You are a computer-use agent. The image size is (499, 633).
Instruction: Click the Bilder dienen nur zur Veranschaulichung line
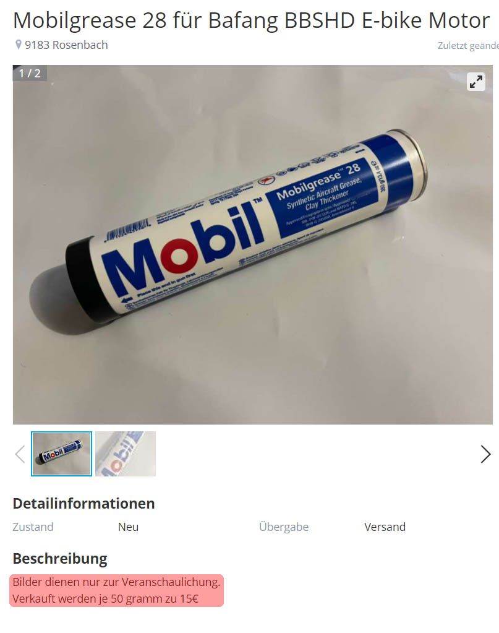pos(117,582)
